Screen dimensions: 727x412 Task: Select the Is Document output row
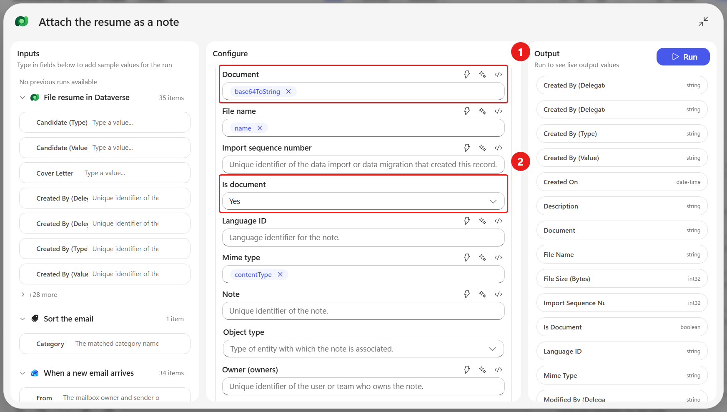click(622, 327)
